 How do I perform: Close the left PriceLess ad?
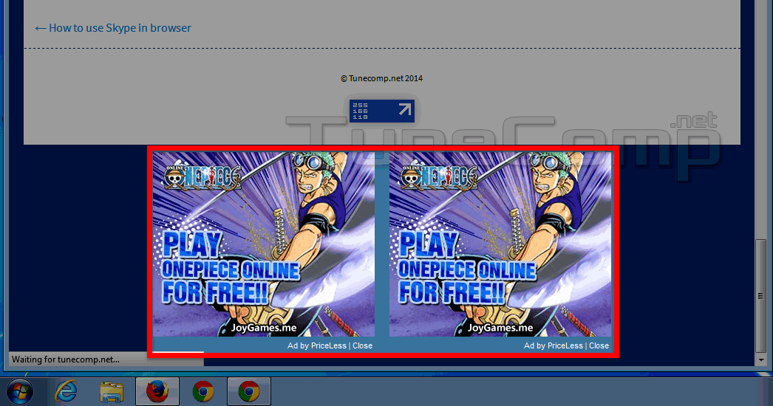(362, 346)
